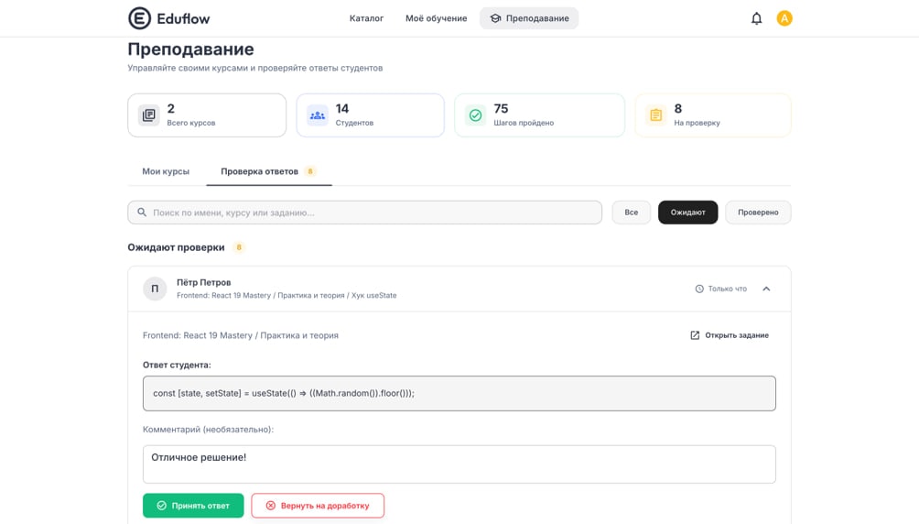The image size is (919, 524).
Task: Open Преподавание in the top navigation
Action: pos(529,18)
